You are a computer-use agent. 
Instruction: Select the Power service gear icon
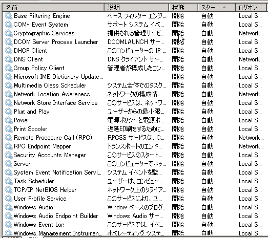pyautogui.click(x=8, y=120)
